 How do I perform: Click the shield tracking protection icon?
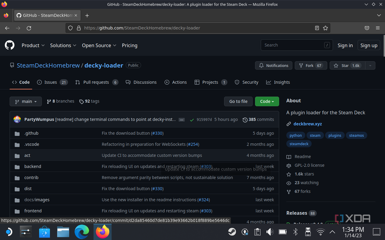click(70, 28)
